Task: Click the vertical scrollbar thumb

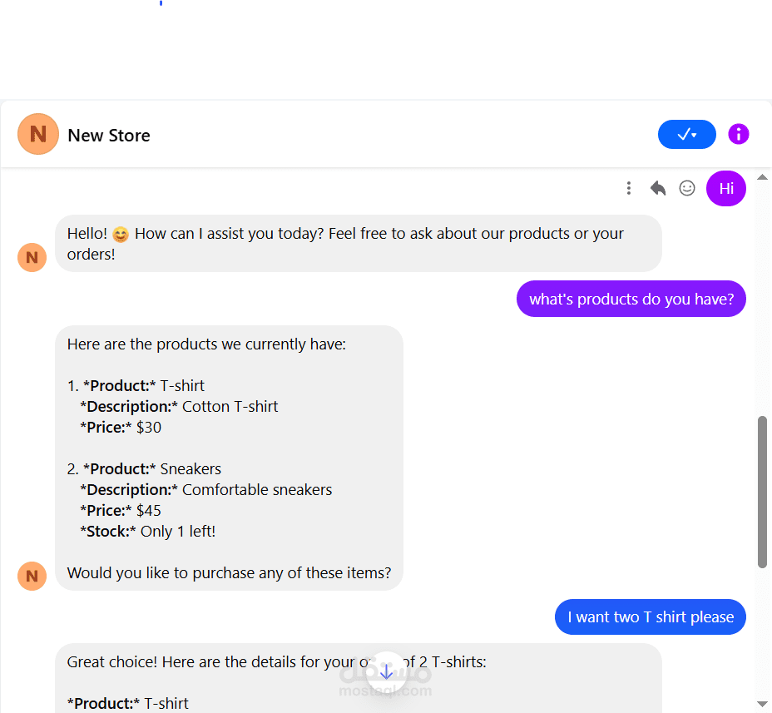Action: tap(762, 493)
